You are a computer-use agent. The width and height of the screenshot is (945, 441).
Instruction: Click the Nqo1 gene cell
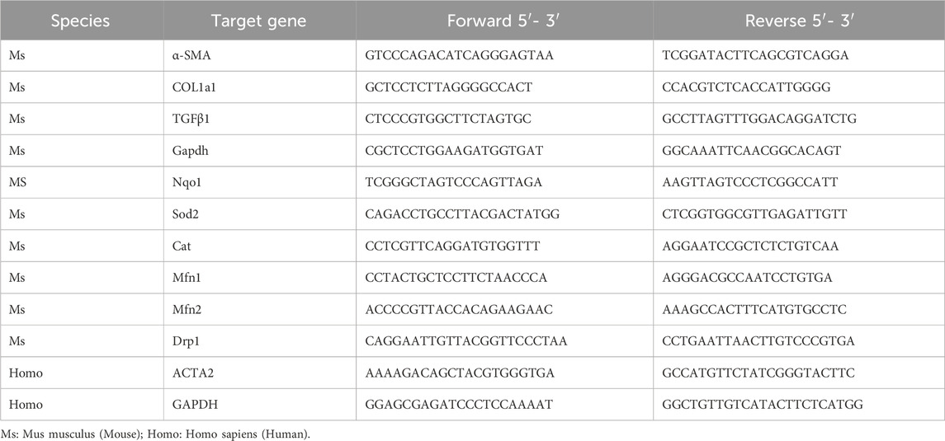(185, 182)
